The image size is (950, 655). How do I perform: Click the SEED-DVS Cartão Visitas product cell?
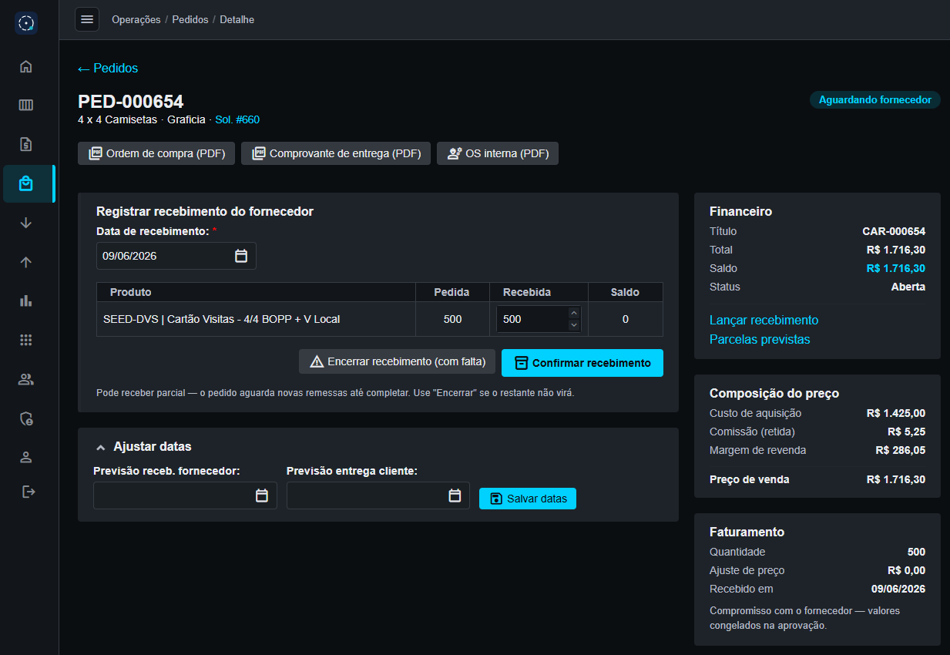point(256,319)
